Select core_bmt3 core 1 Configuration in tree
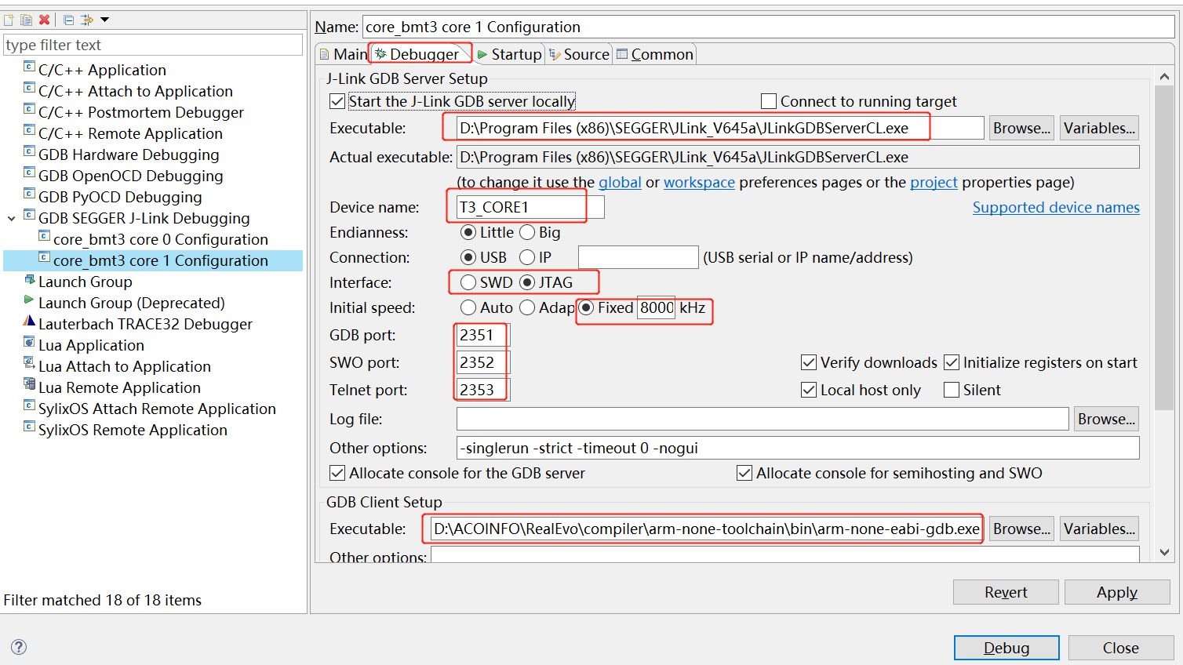This screenshot has width=1183, height=665. [x=160, y=260]
